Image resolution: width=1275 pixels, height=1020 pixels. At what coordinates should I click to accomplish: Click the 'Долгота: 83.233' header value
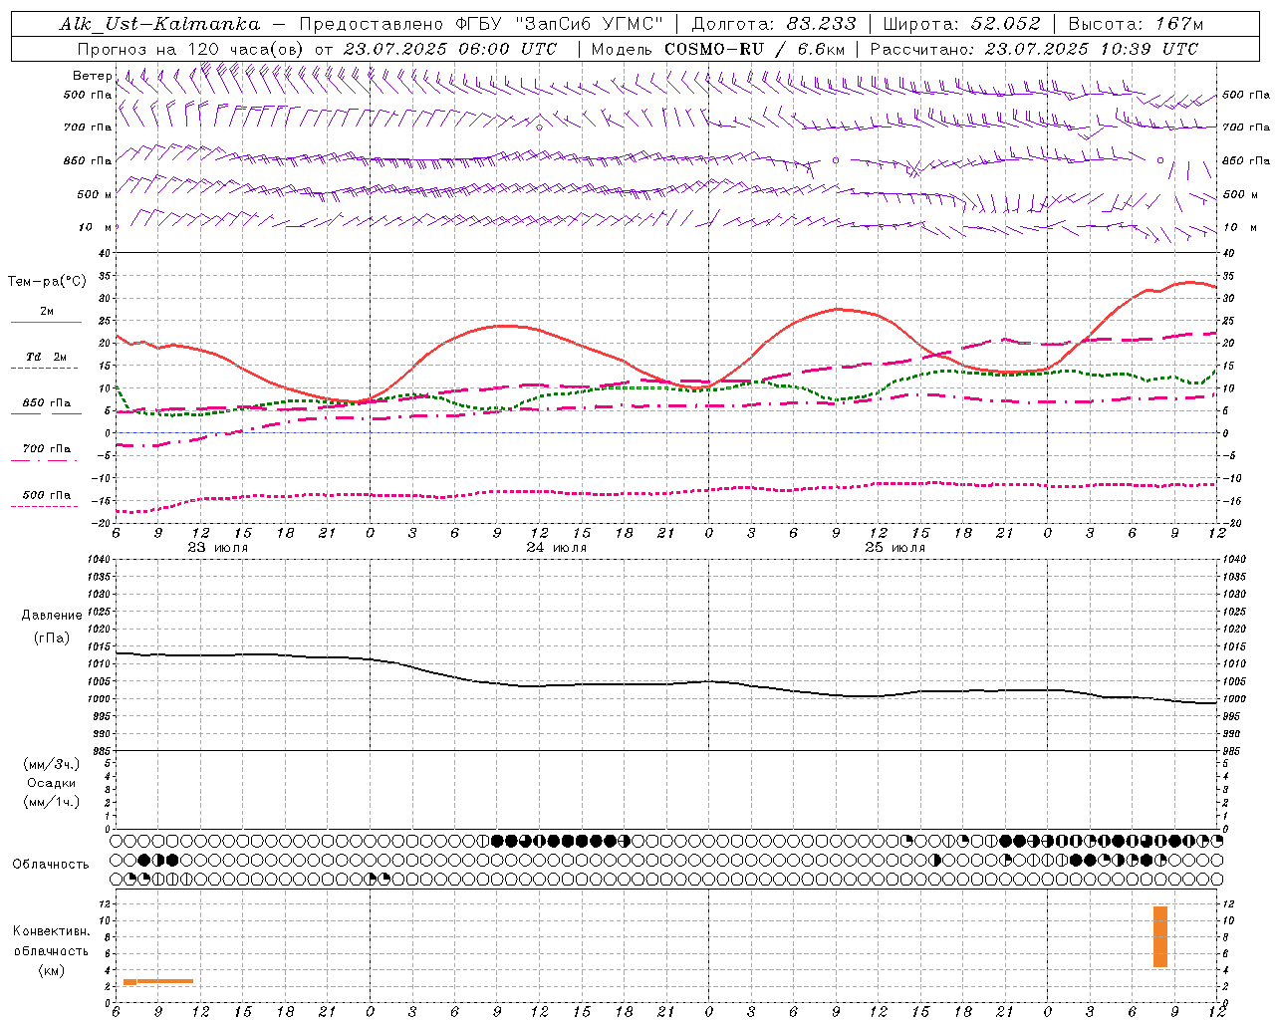(774, 24)
